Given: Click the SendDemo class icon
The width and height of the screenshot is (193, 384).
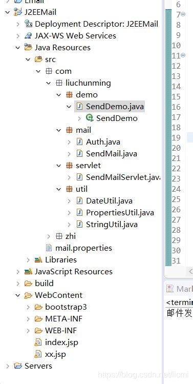Looking at the screenshot, I should (90, 118).
